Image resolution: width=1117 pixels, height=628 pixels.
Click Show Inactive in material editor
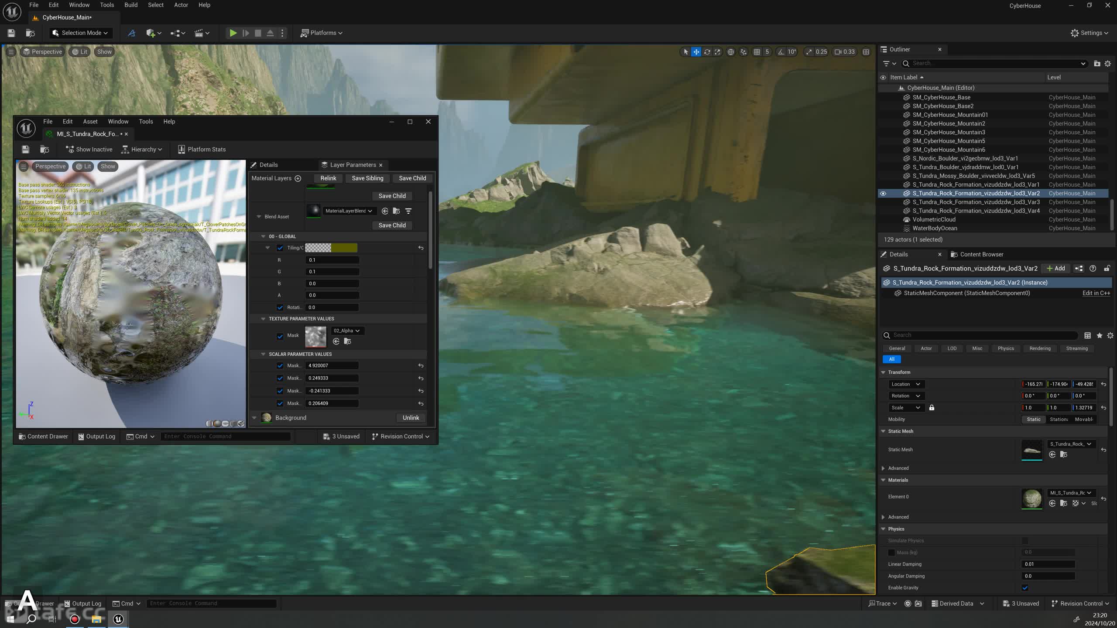point(89,149)
